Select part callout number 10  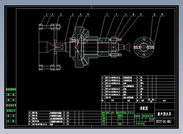(x=133, y=14)
